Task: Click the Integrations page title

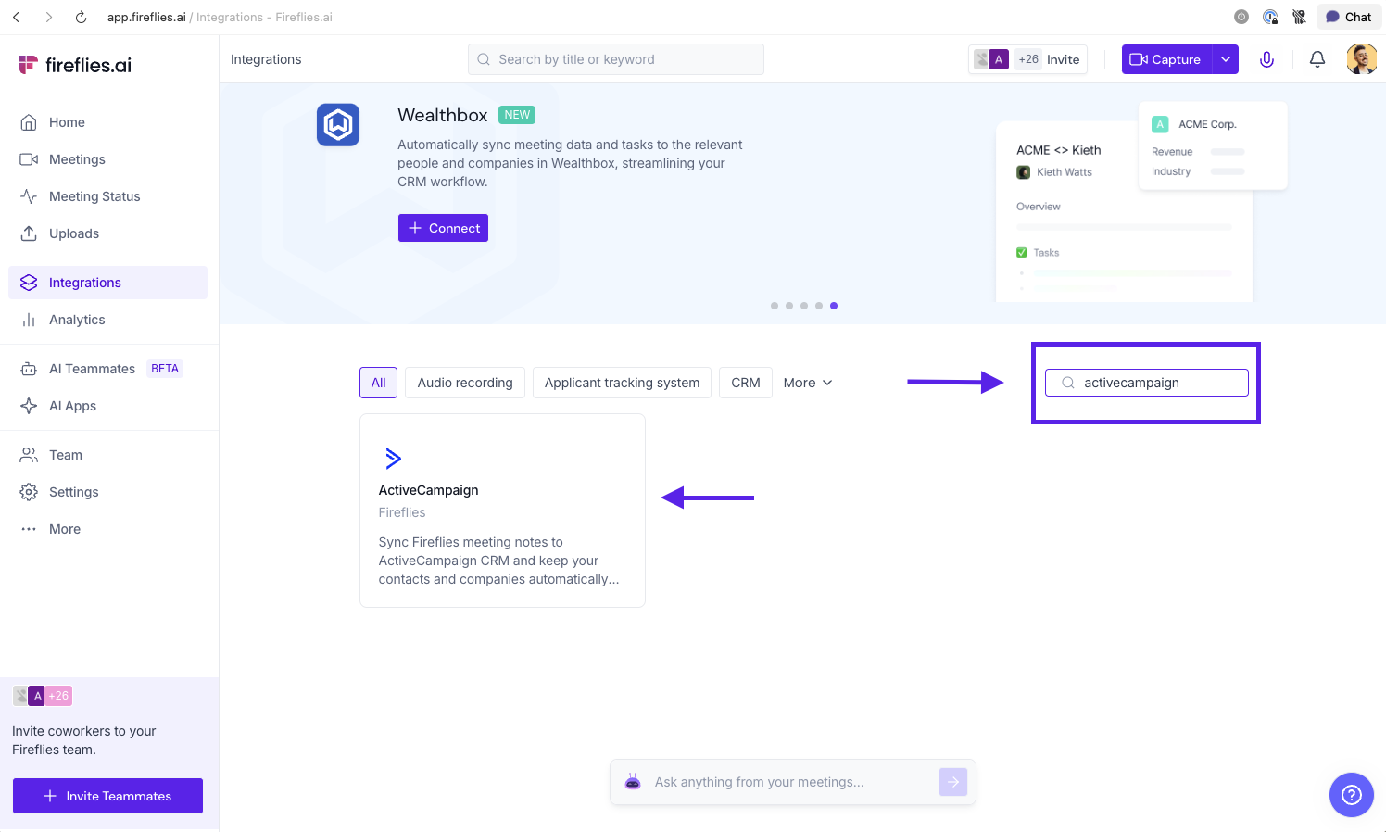Action: [x=266, y=59]
